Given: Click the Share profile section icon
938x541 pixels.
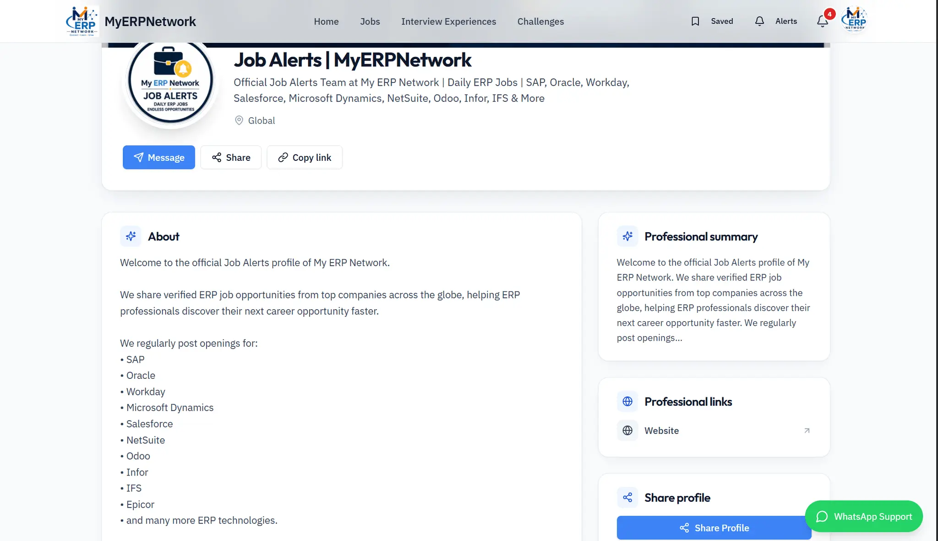Looking at the screenshot, I should (627, 497).
